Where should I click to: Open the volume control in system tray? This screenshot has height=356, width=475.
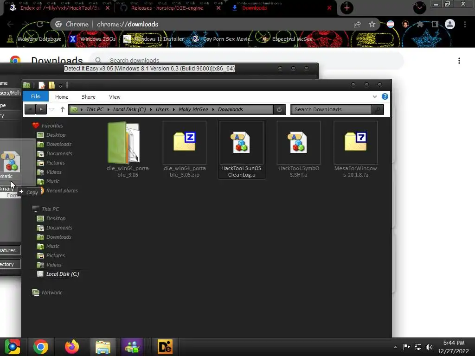coord(429,347)
